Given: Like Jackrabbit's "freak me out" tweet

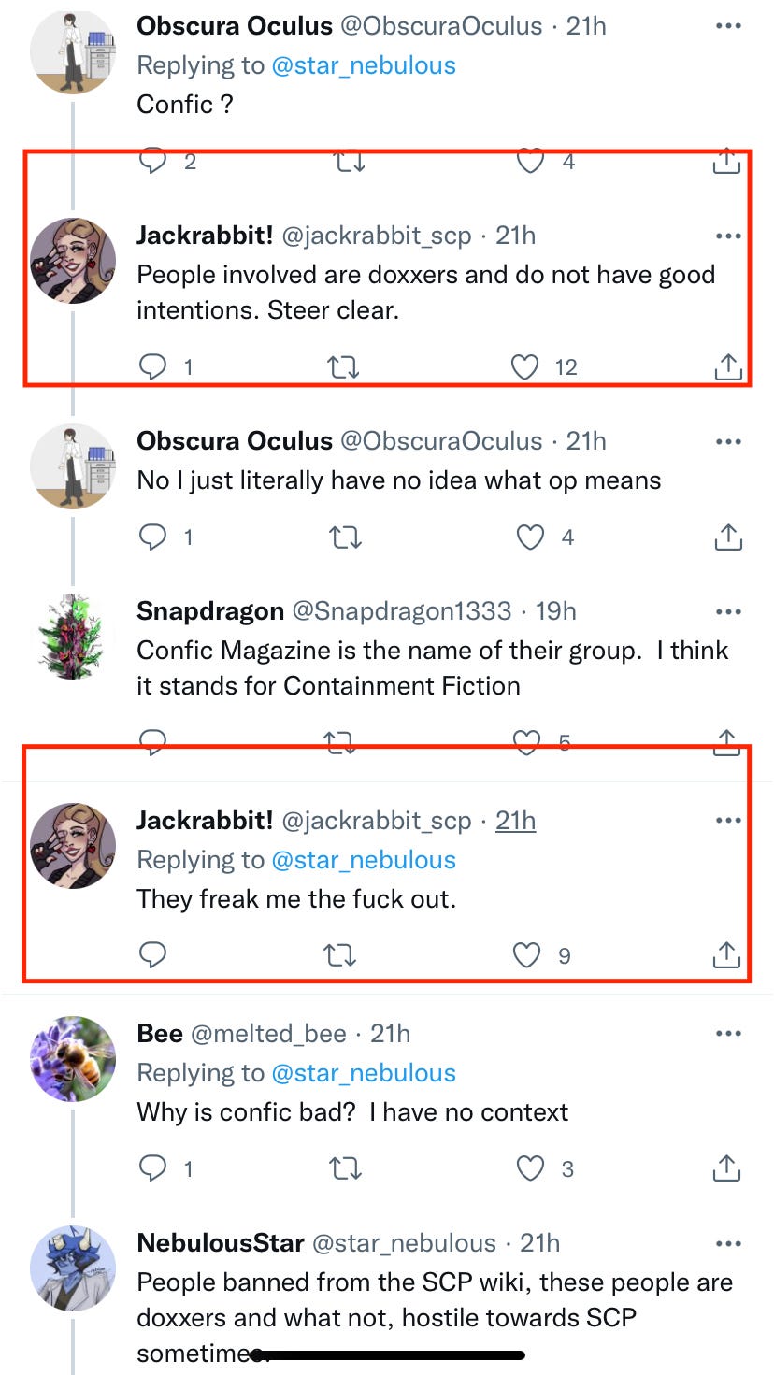Looking at the screenshot, I should pos(527,954).
